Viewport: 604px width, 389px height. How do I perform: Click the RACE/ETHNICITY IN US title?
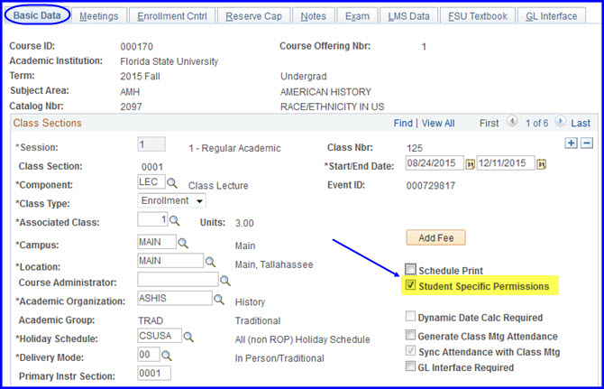332,107
